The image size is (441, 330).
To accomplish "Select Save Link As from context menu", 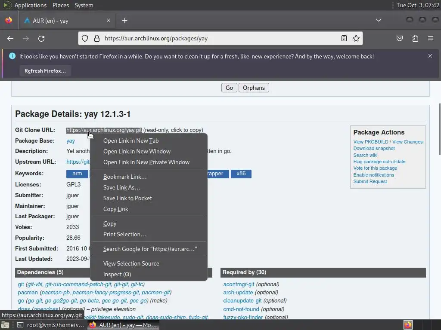I will (x=149, y=187).
